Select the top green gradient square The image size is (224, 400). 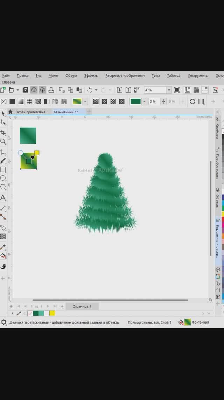point(28,136)
